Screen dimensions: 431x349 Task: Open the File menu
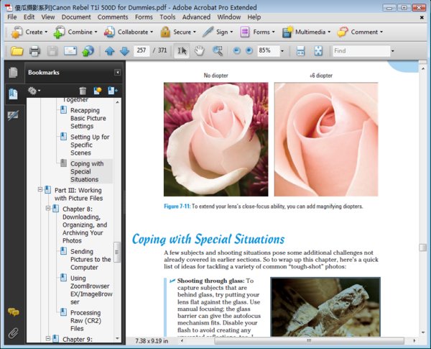coord(12,17)
